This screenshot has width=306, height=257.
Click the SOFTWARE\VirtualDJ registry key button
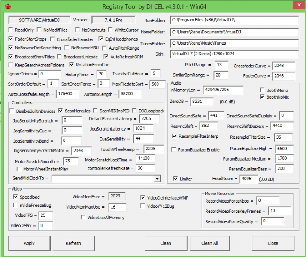(39, 20)
